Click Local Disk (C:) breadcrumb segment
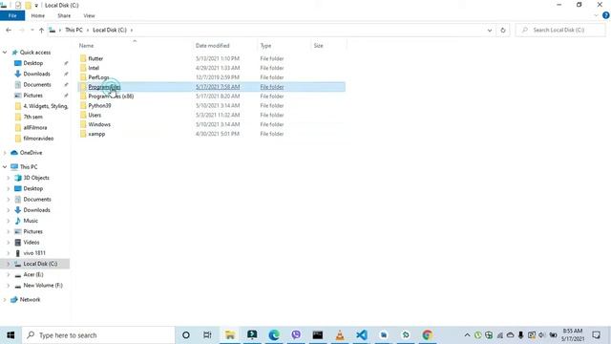The height and width of the screenshot is (344, 611). 110,30
